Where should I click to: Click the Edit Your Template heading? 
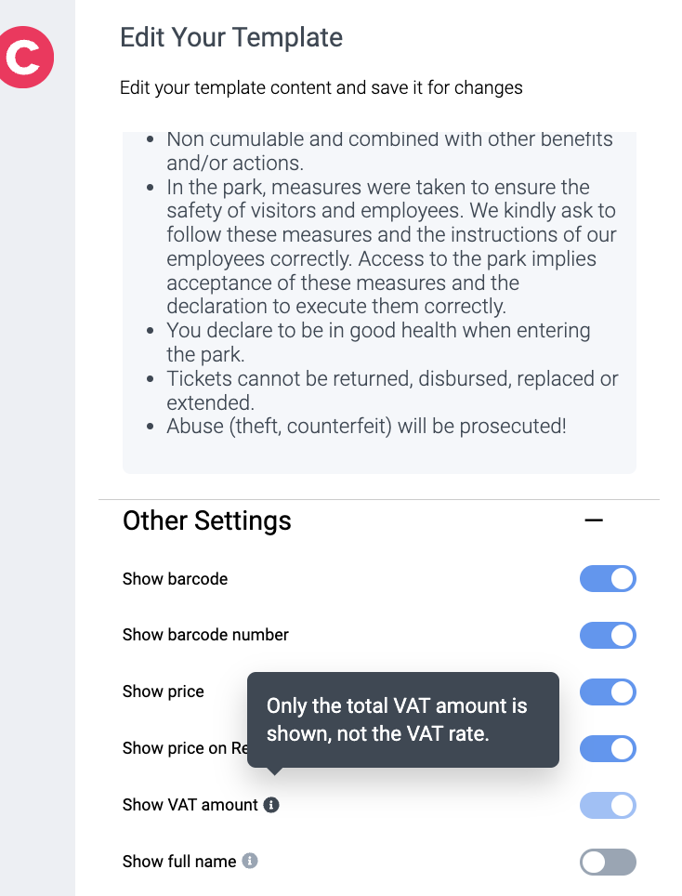pos(231,38)
